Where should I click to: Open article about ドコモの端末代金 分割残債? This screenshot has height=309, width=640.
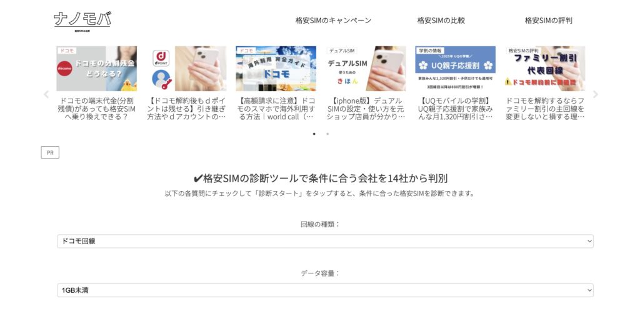(x=96, y=109)
